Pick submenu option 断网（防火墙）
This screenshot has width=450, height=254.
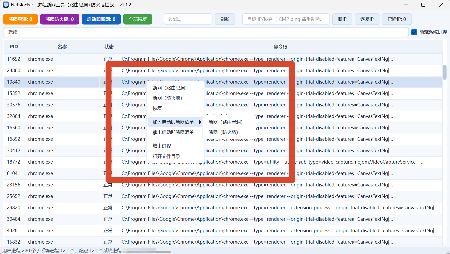pos(223,132)
